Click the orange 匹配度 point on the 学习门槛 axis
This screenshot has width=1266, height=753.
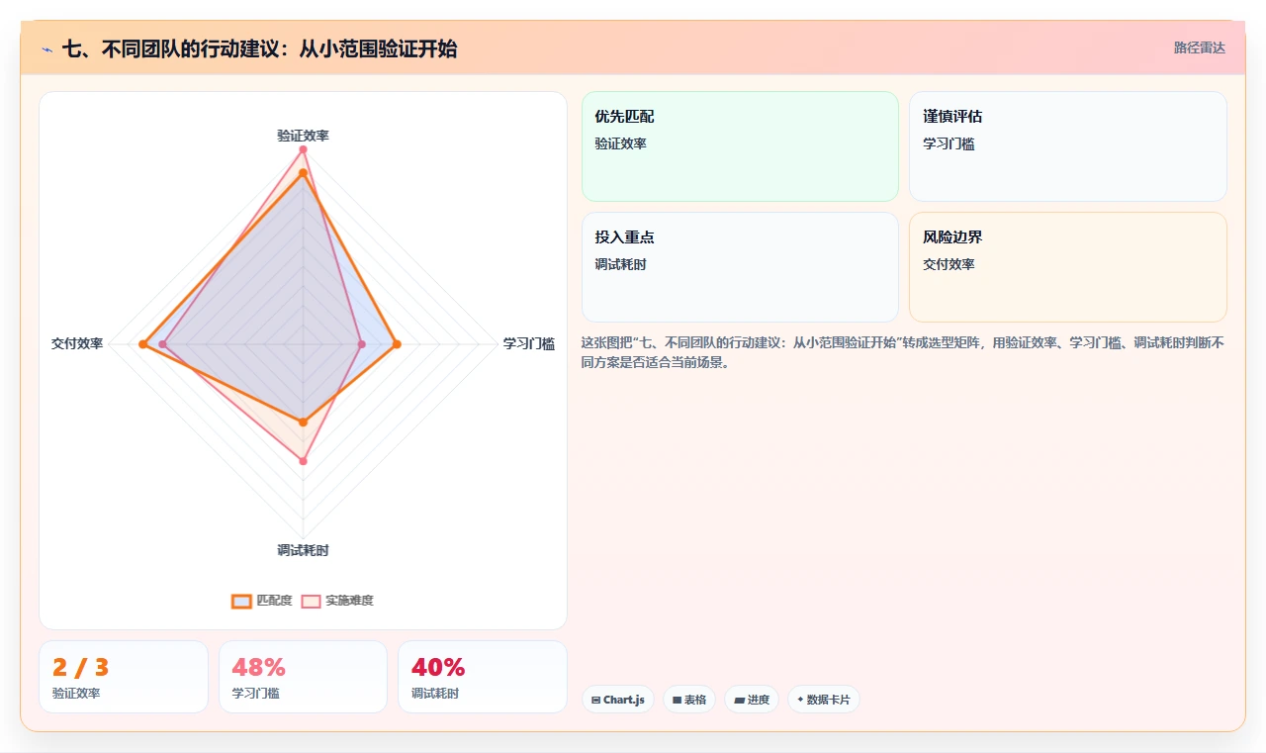397,344
